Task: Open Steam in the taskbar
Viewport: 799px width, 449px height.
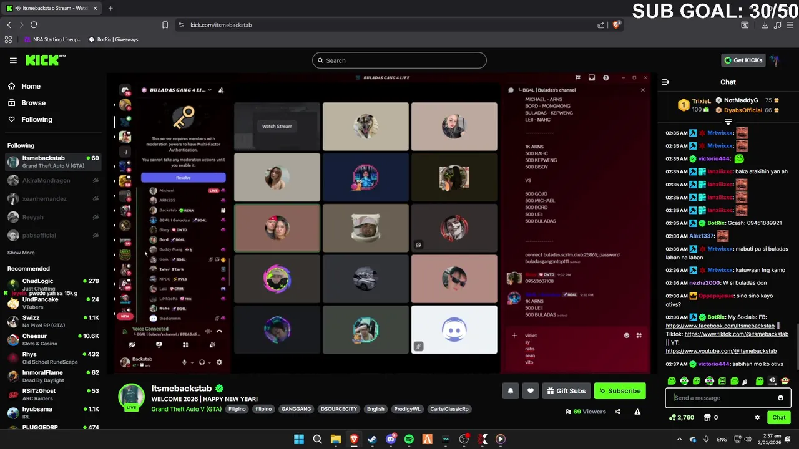Action: (x=372, y=439)
